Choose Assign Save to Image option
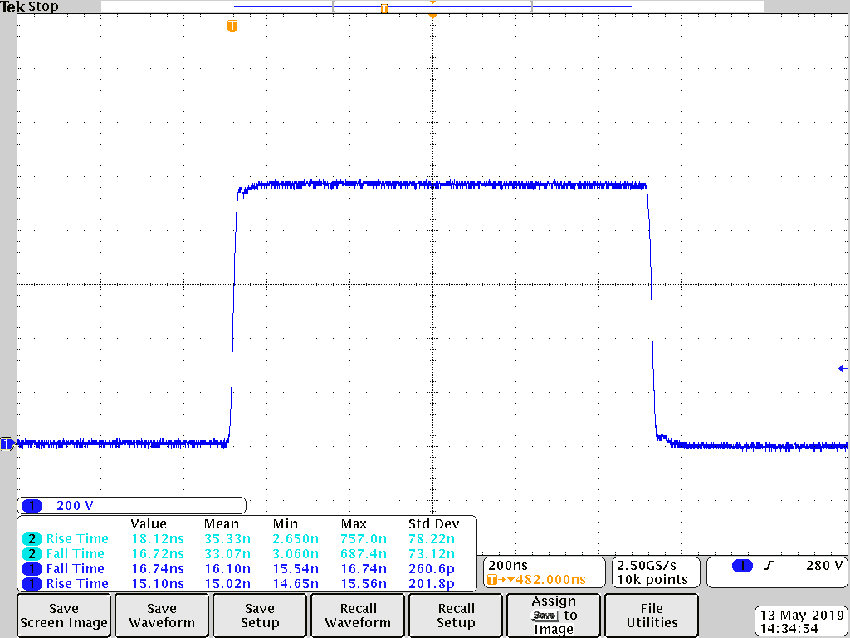The width and height of the screenshot is (850, 638). point(554,616)
